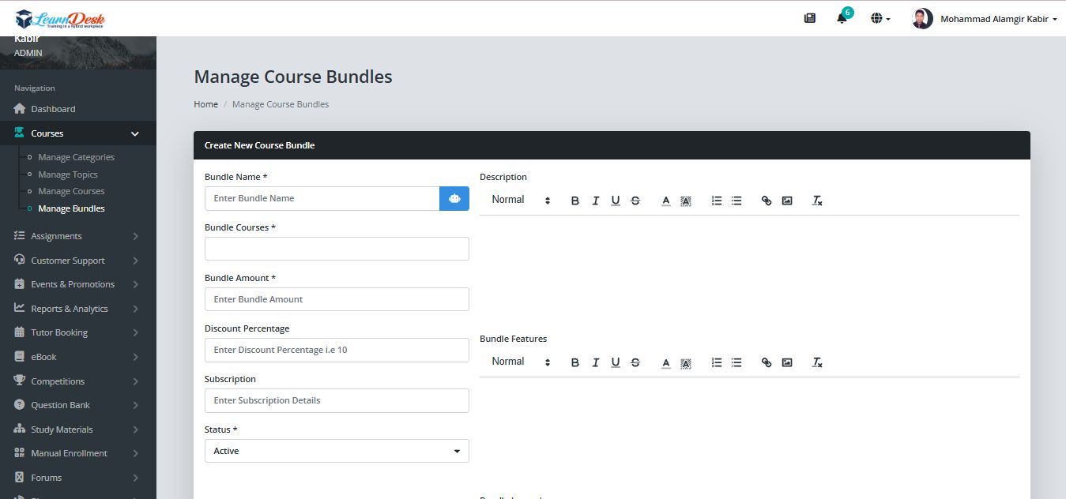Open Manage Courses in the sidebar
The image size is (1066, 499).
click(71, 191)
